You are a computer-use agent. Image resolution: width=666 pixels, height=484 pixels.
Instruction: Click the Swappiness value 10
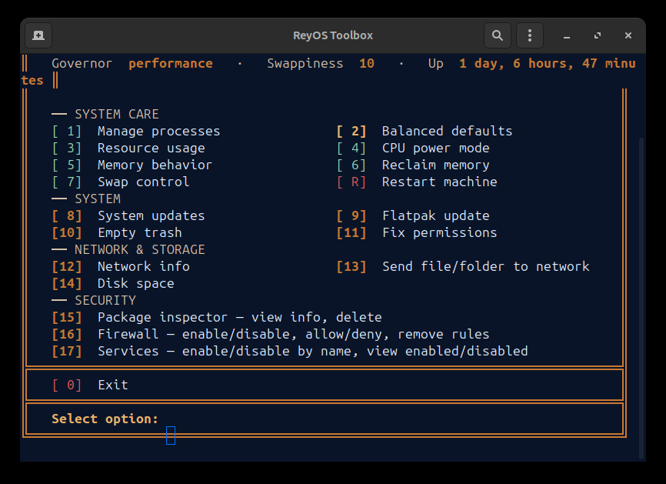tap(367, 64)
